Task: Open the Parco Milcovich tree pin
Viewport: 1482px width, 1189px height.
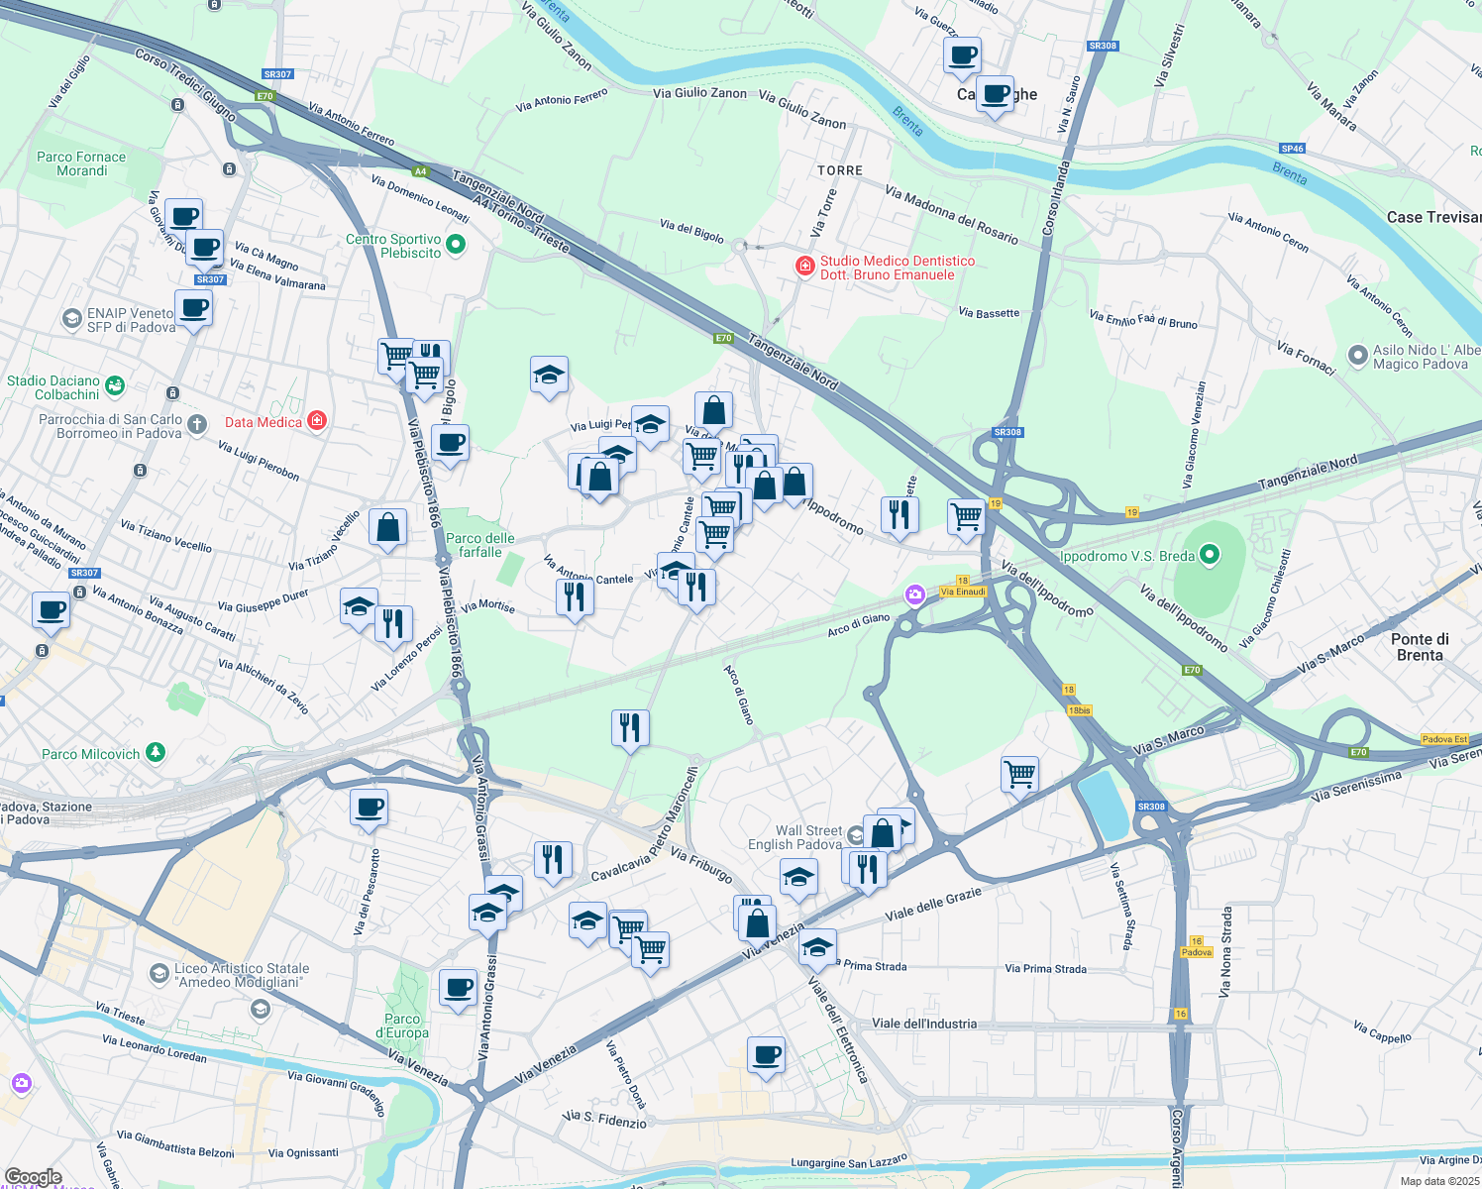Action: [155, 752]
